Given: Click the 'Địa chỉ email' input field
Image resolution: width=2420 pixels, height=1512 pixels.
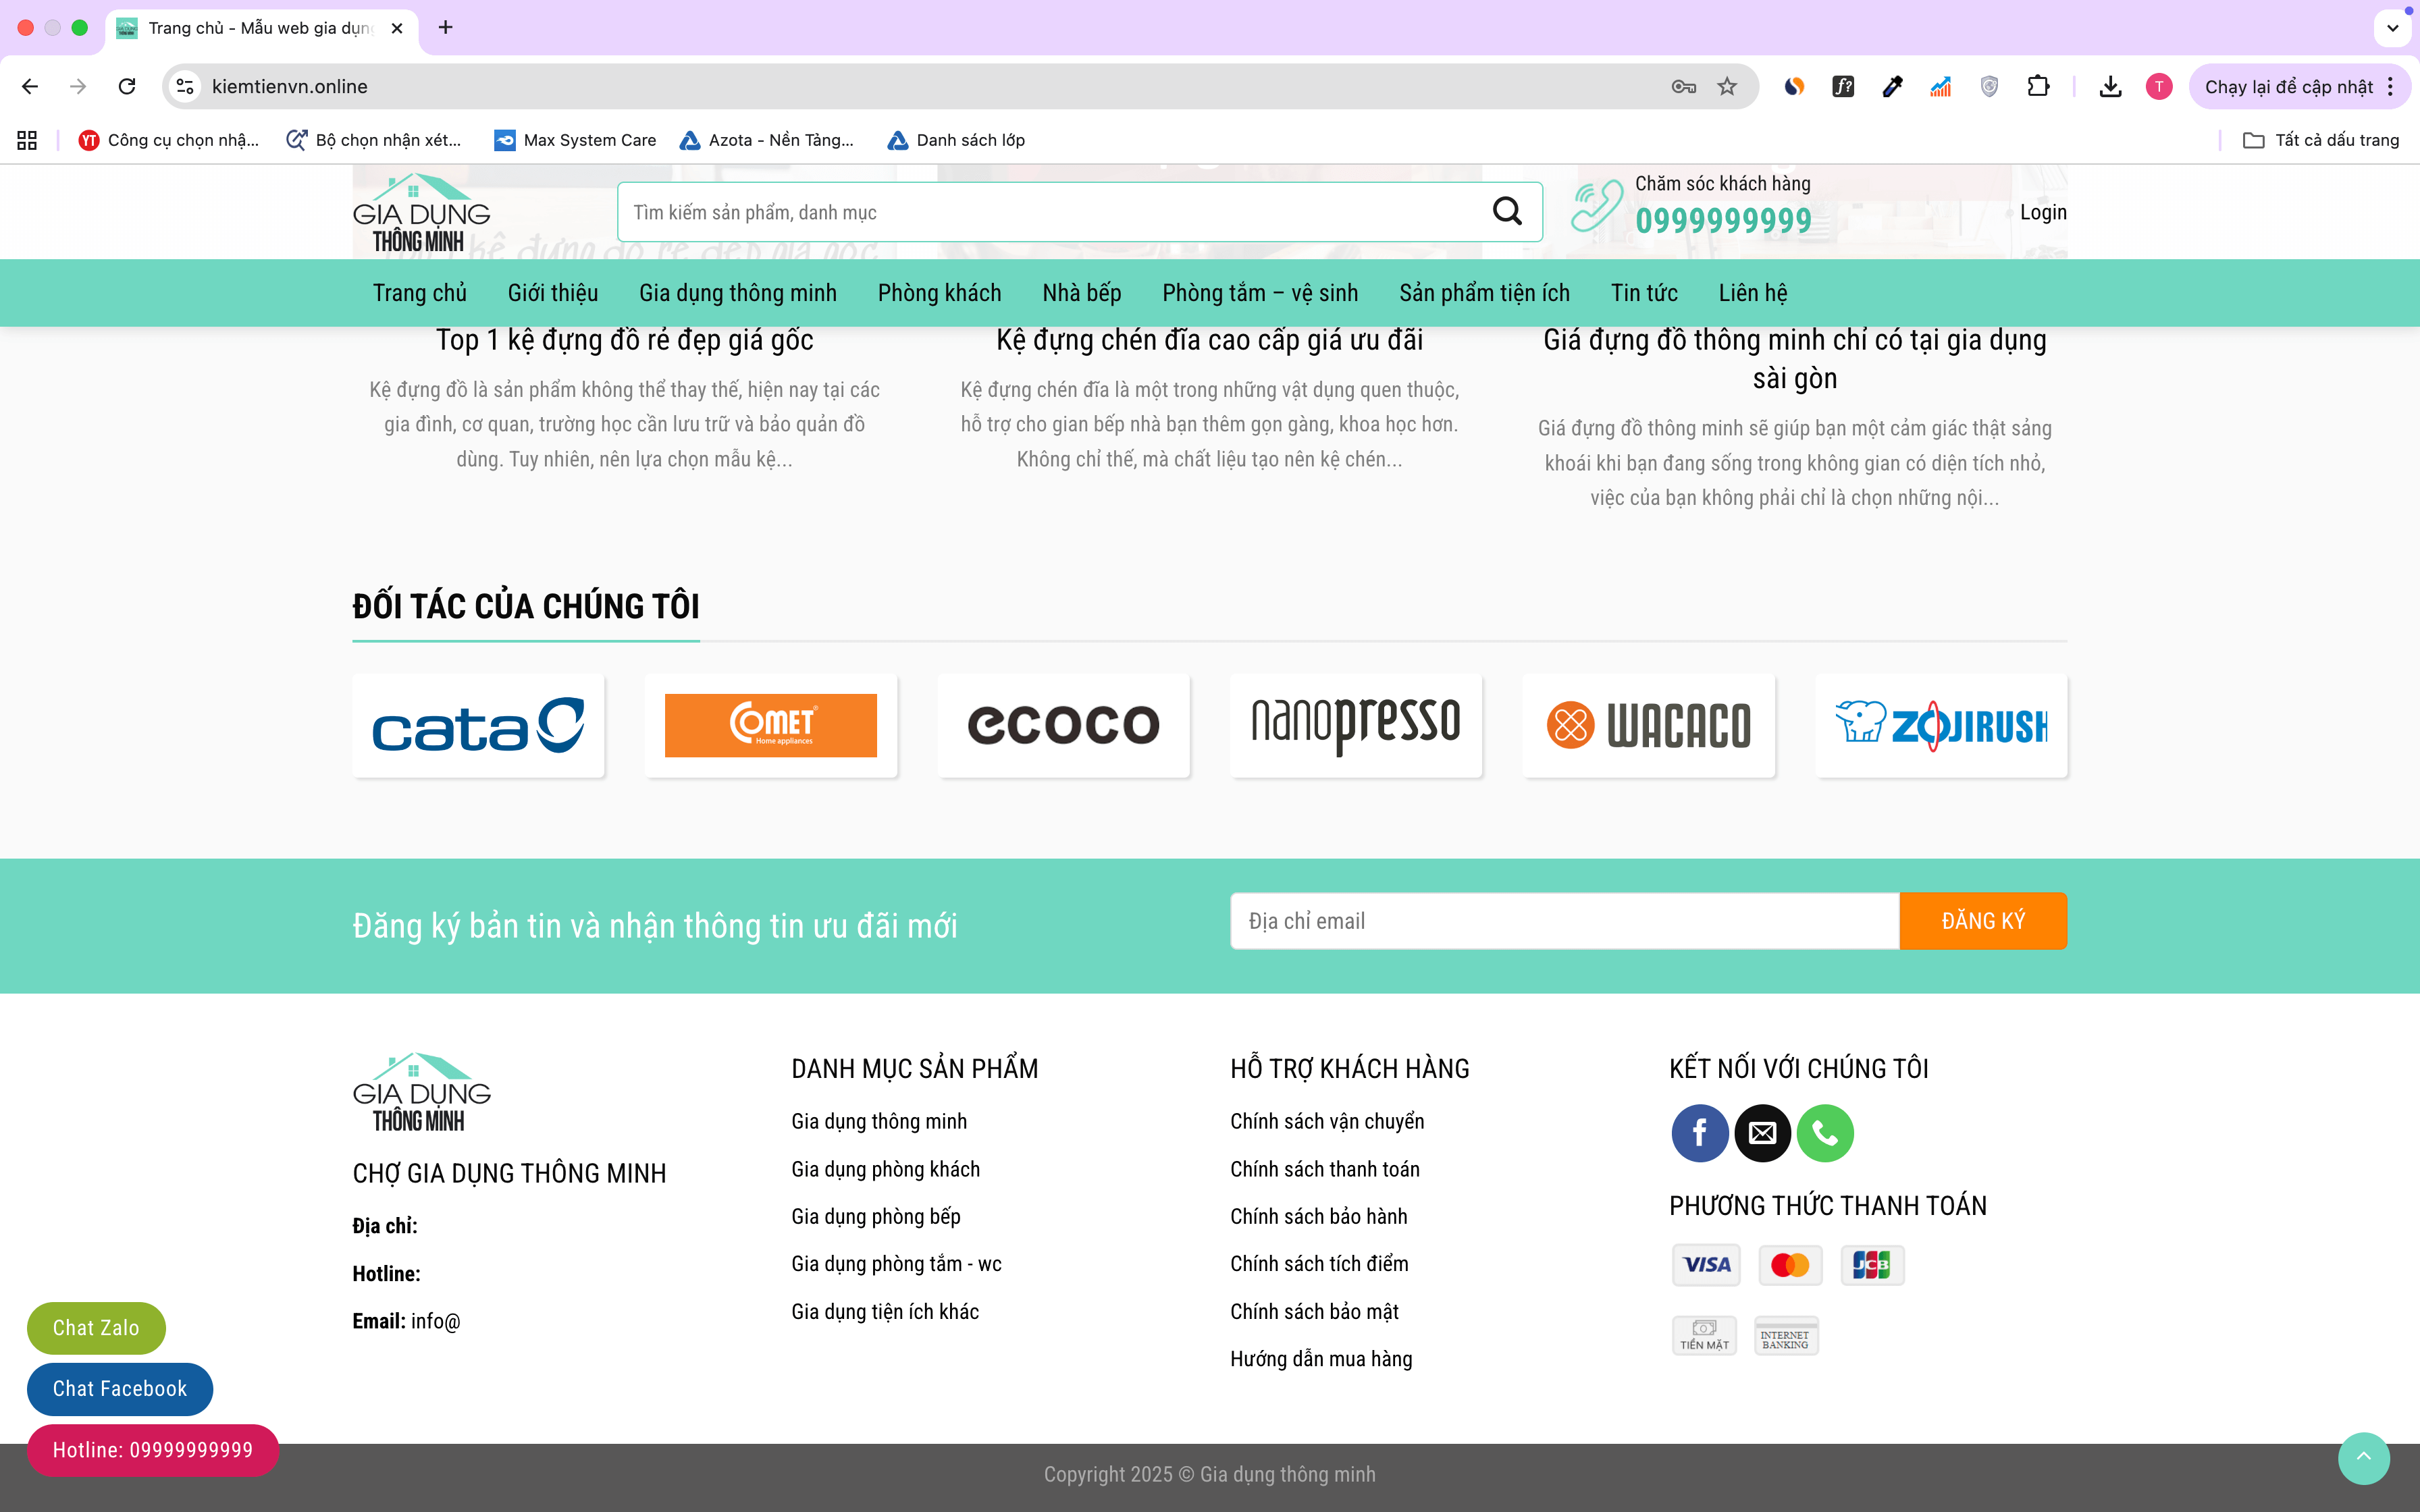Looking at the screenshot, I should coord(1564,921).
